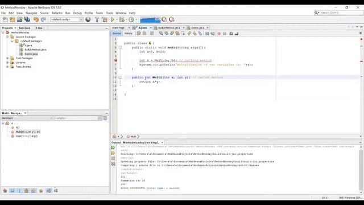The width and height of the screenshot is (364, 205).
Task: Click the Profile Project toolbar icon
Action: coord(131,19)
